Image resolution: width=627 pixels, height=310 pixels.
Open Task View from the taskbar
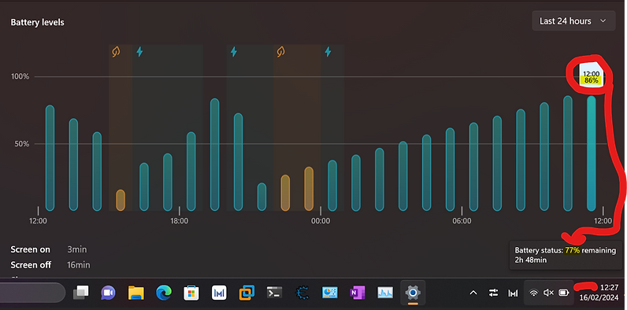coord(81,293)
